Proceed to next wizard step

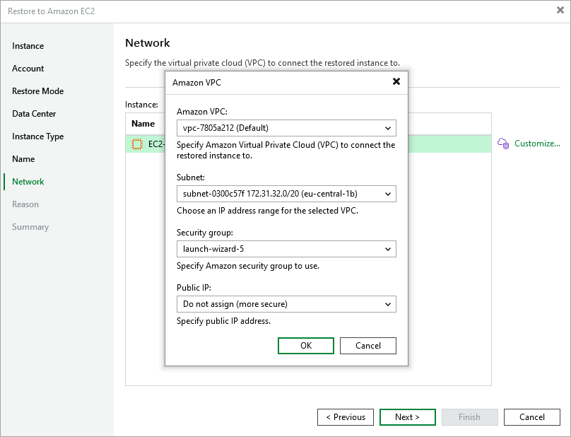click(x=407, y=417)
